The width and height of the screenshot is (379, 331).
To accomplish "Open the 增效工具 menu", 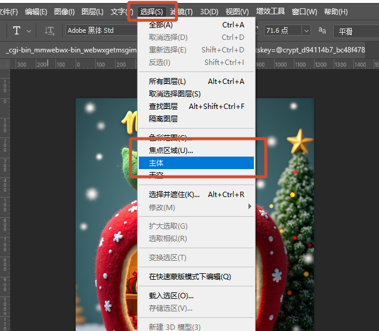I will [270, 11].
